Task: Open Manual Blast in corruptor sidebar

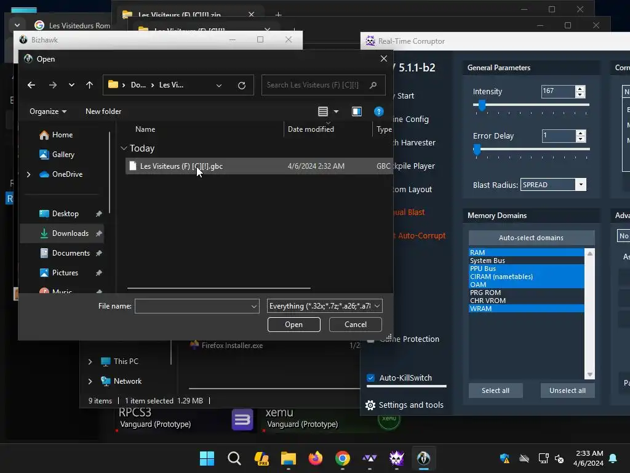Action: coord(409,212)
